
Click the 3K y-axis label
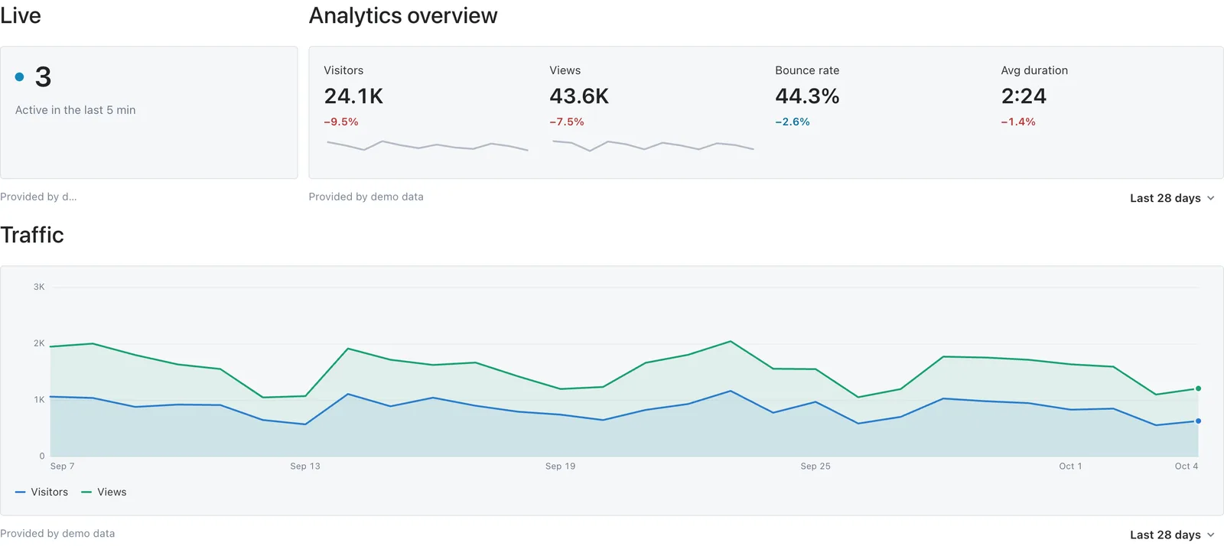click(39, 287)
